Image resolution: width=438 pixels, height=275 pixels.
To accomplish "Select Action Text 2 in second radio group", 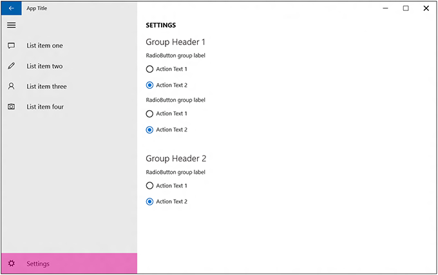I will (x=150, y=129).
